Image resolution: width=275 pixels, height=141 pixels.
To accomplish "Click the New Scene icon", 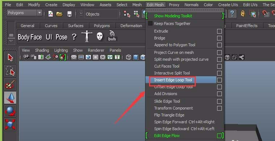I will point(51,14).
